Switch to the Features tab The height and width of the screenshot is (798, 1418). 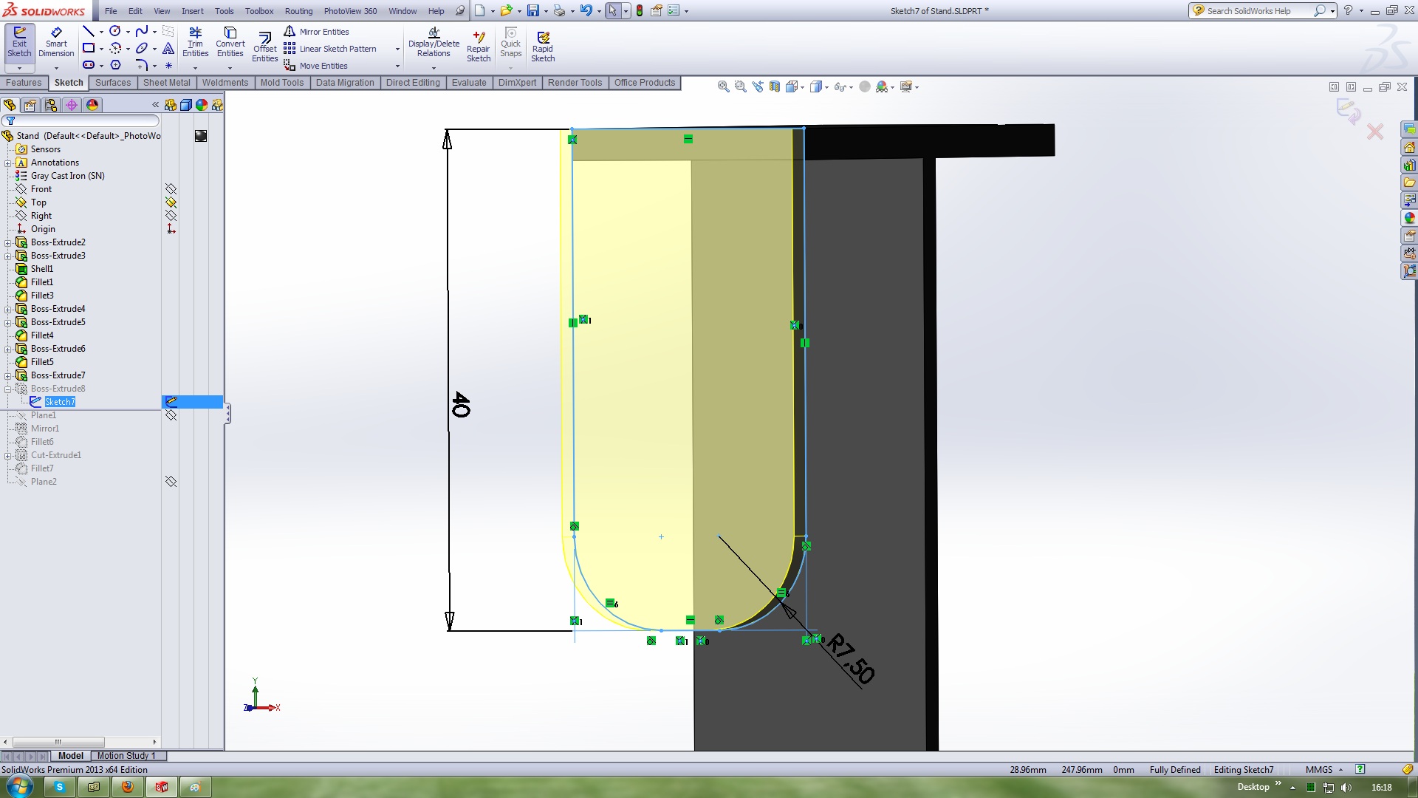click(x=24, y=83)
